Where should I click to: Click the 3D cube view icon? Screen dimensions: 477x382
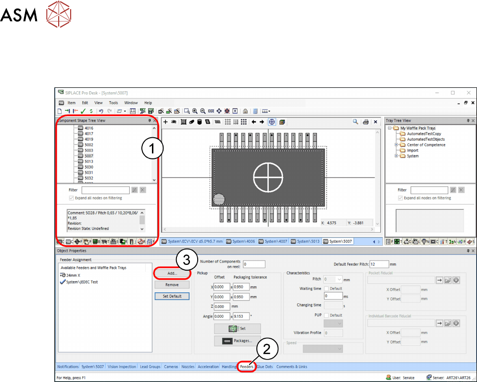(x=282, y=122)
